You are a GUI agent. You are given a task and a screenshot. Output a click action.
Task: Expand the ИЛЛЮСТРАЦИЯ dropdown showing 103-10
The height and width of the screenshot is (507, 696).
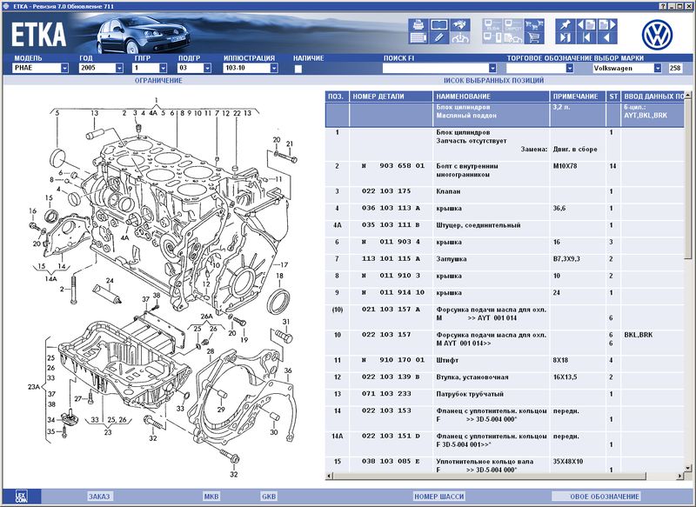click(250, 68)
